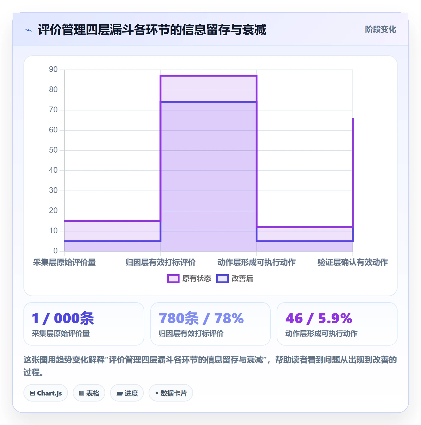Image resolution: width=421 pixels, height=425 pixels.
Task: Toggle the 原有状态 legend swatch
Action: [173, 279]
